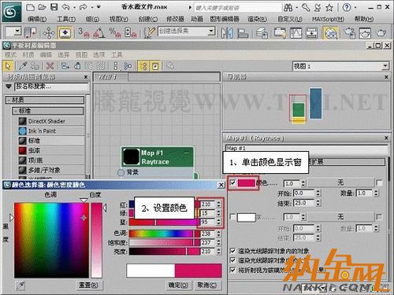Open the 动画 menu
This screenshot has width=394, height=295.
(197, 19)
